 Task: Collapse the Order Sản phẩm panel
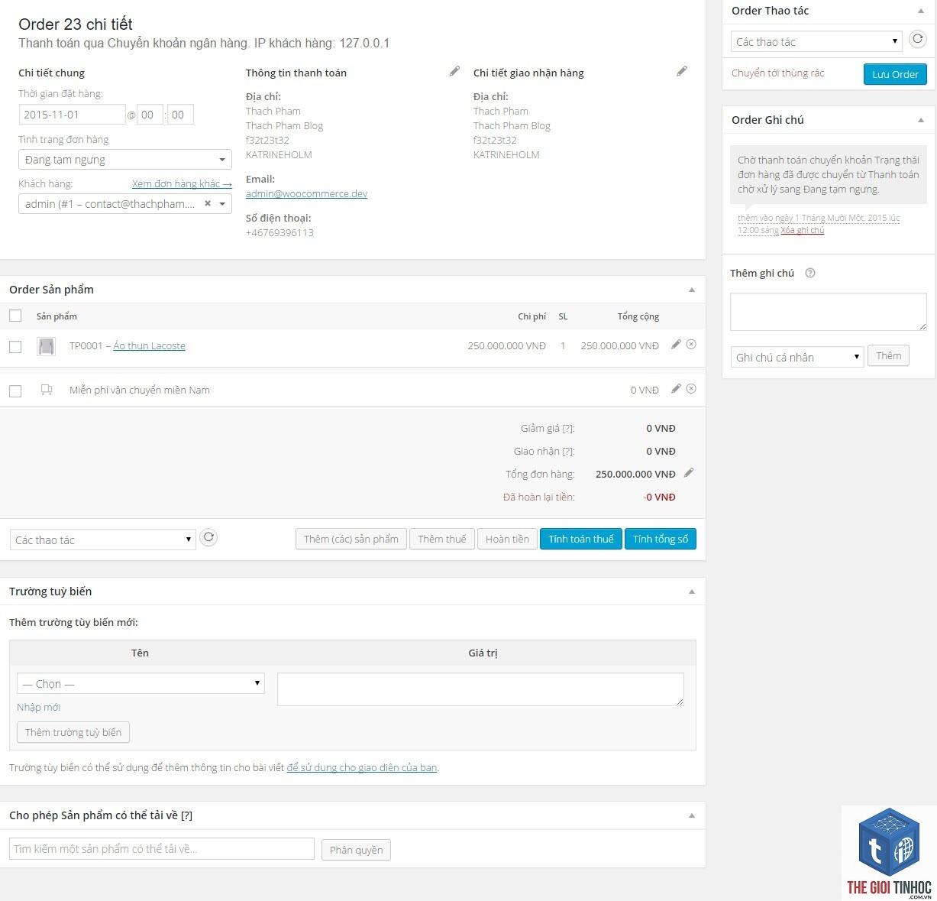(x=692, y=290)
